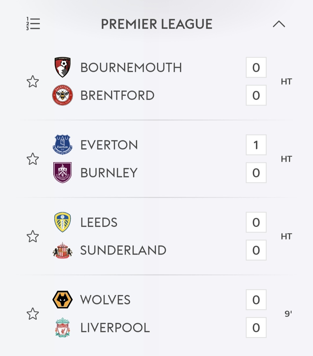Tap the Burnley club crest
Image resolution: width=313 pixels, height=356 pixels.
(x=63, y=172)
